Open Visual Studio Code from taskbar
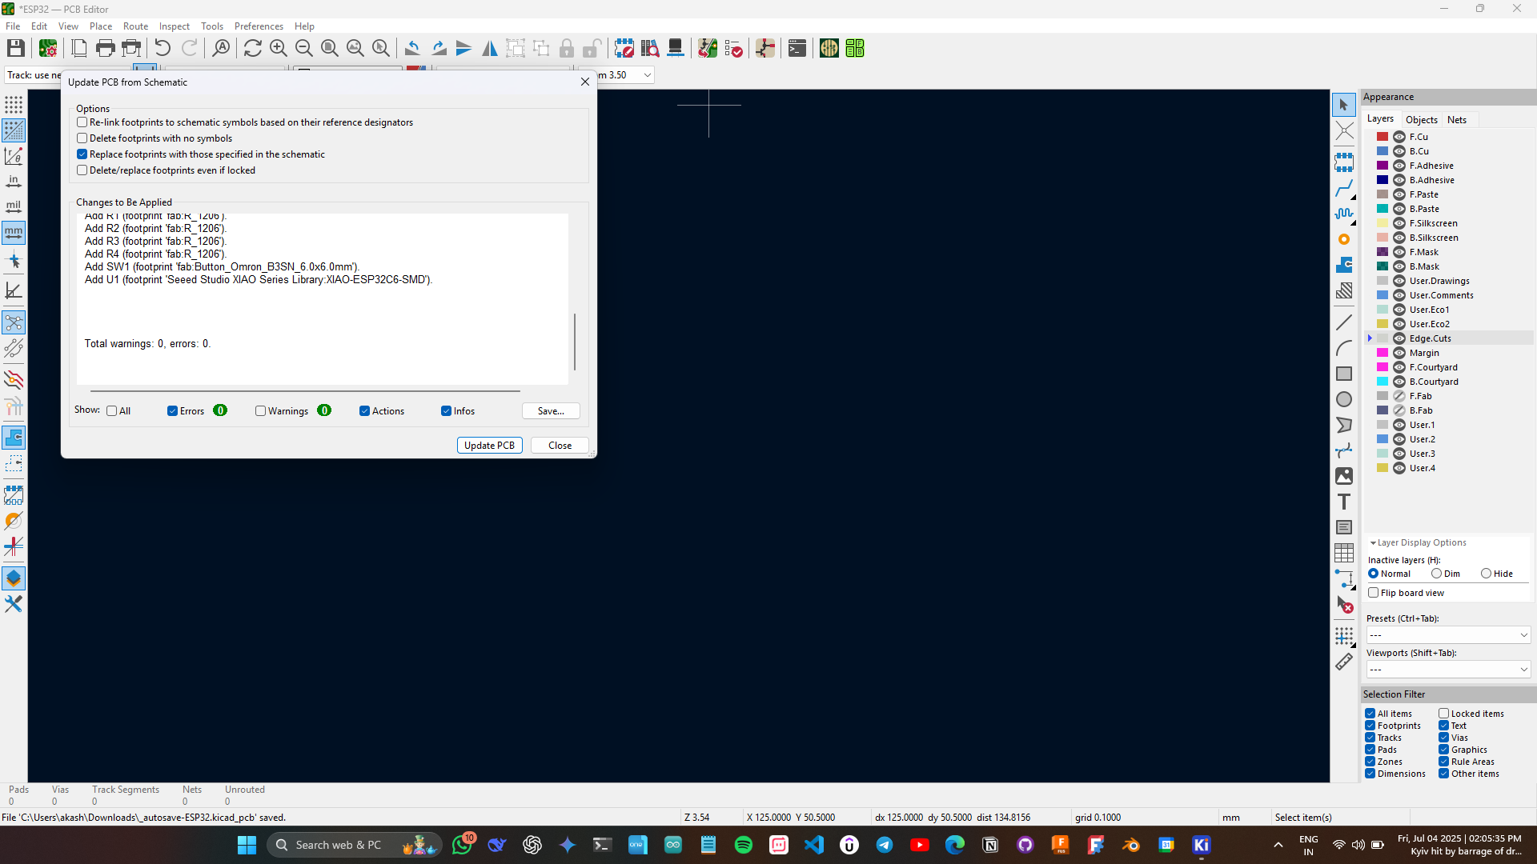Viewport: 1537px width, 864px height. click(814, 845)
